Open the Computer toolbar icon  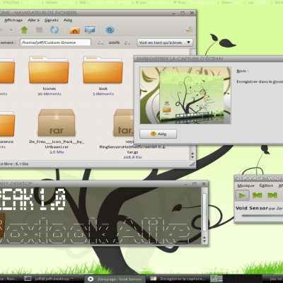90,30
